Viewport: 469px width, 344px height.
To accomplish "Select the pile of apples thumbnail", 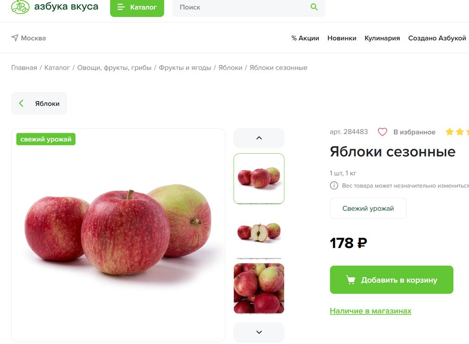I will [259, 289].
